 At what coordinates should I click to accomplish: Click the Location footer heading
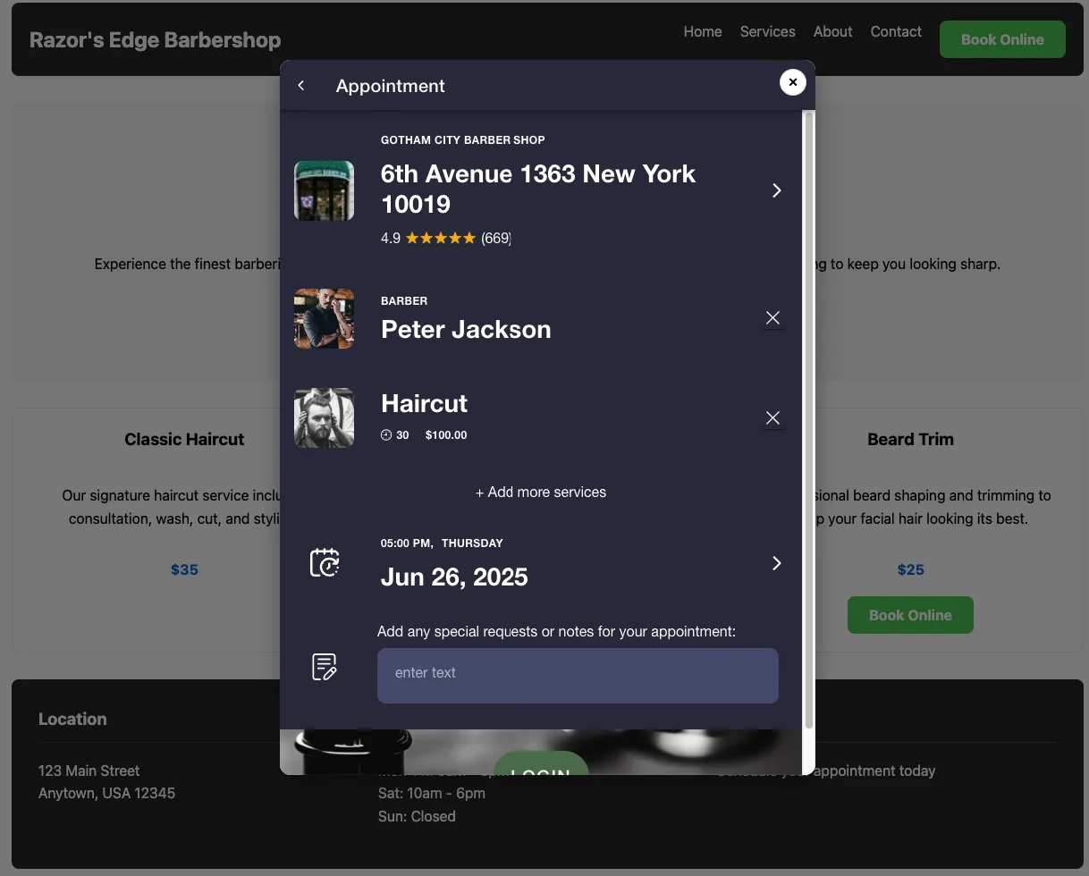click(x=72, y=720)
